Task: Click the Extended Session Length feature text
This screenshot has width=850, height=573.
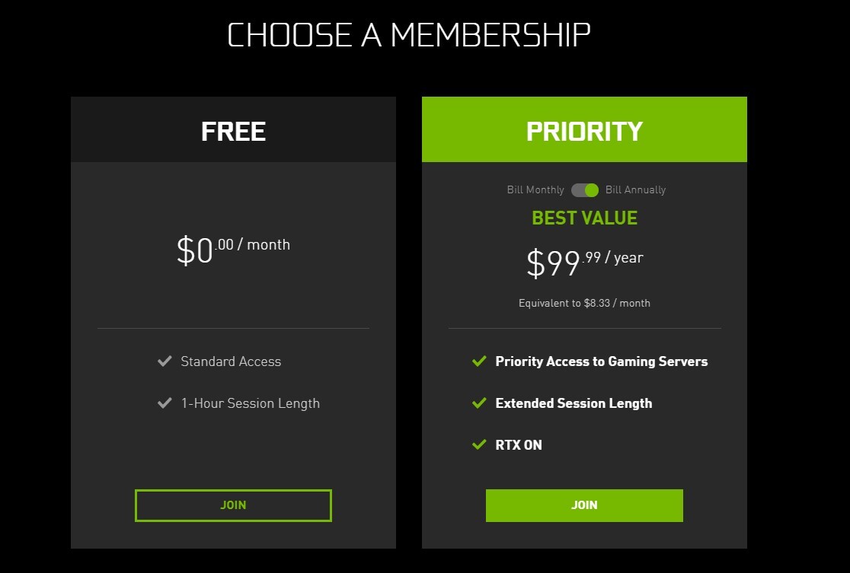Action: coord(574,403)
